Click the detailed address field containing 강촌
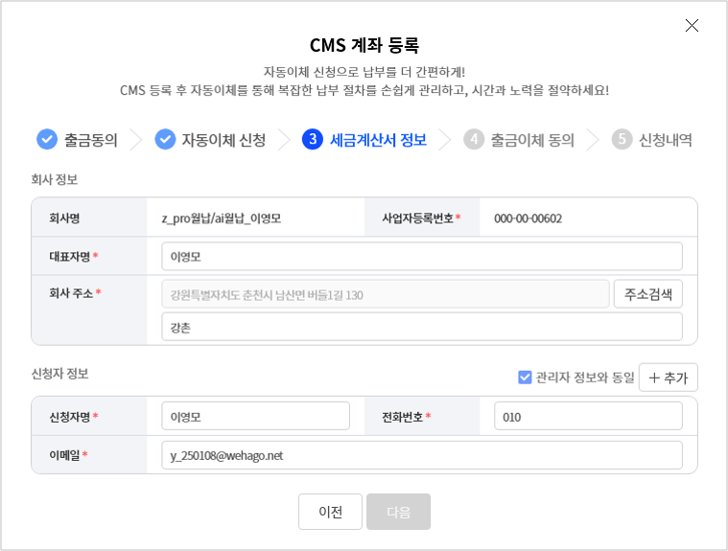Viewport: 728px width, 551px height. [421, 327]
